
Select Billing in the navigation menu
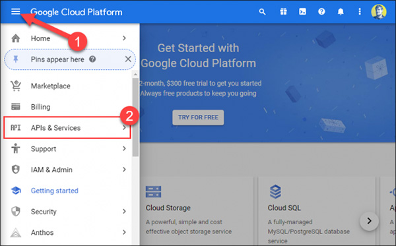tap(40, 107)
